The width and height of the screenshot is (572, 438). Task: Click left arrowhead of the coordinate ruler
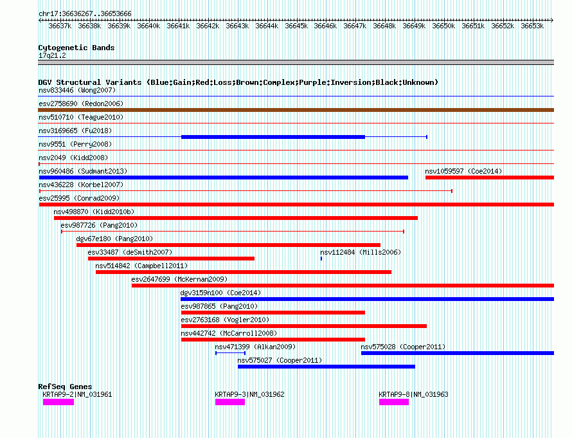(x=40, y=20)
